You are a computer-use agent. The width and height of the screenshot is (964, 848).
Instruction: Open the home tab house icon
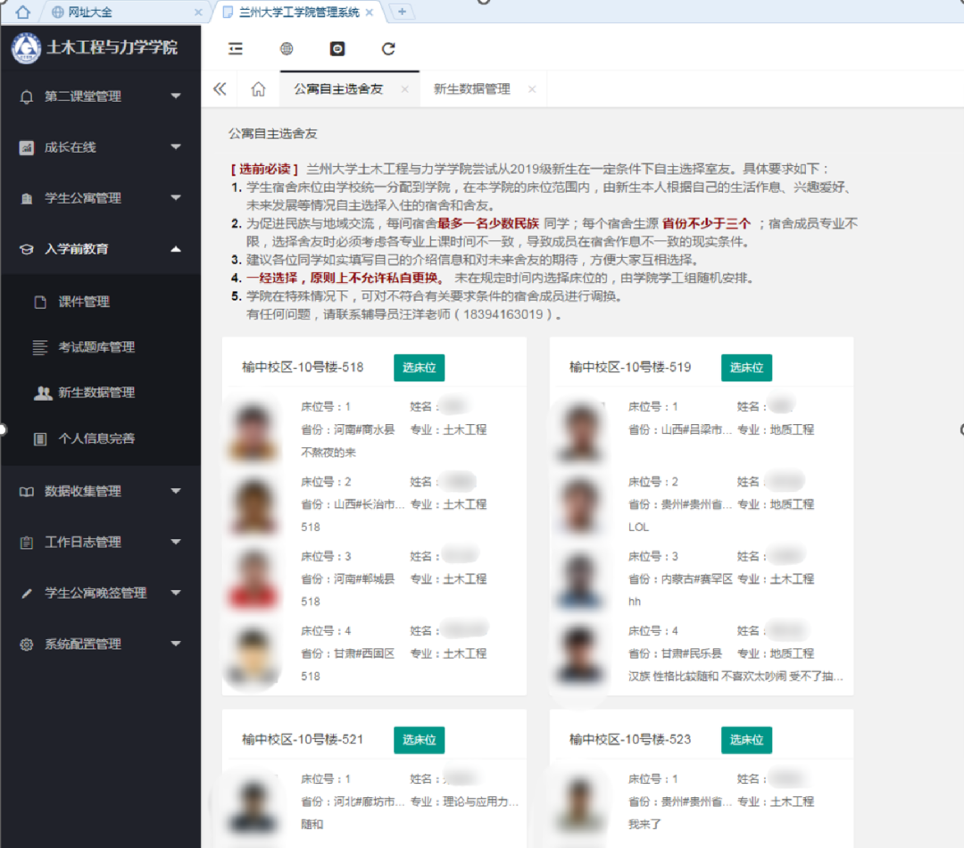(x=258, y=89)
